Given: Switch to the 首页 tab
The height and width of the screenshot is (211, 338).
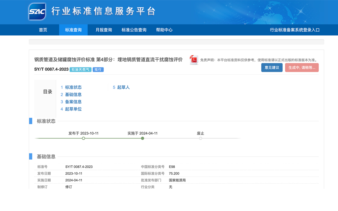Looking at the screenshot, I should [x=43, y=30].
